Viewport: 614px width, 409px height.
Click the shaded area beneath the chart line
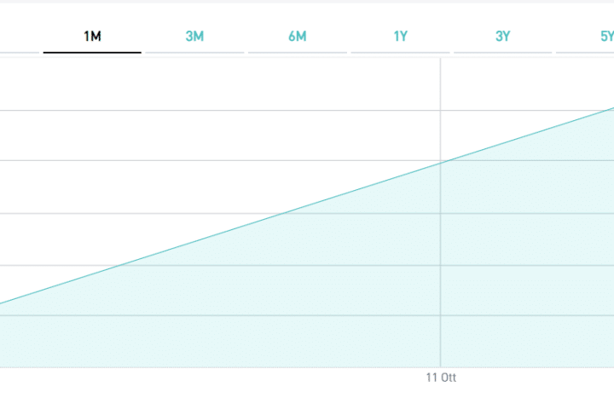coord(274,297)
